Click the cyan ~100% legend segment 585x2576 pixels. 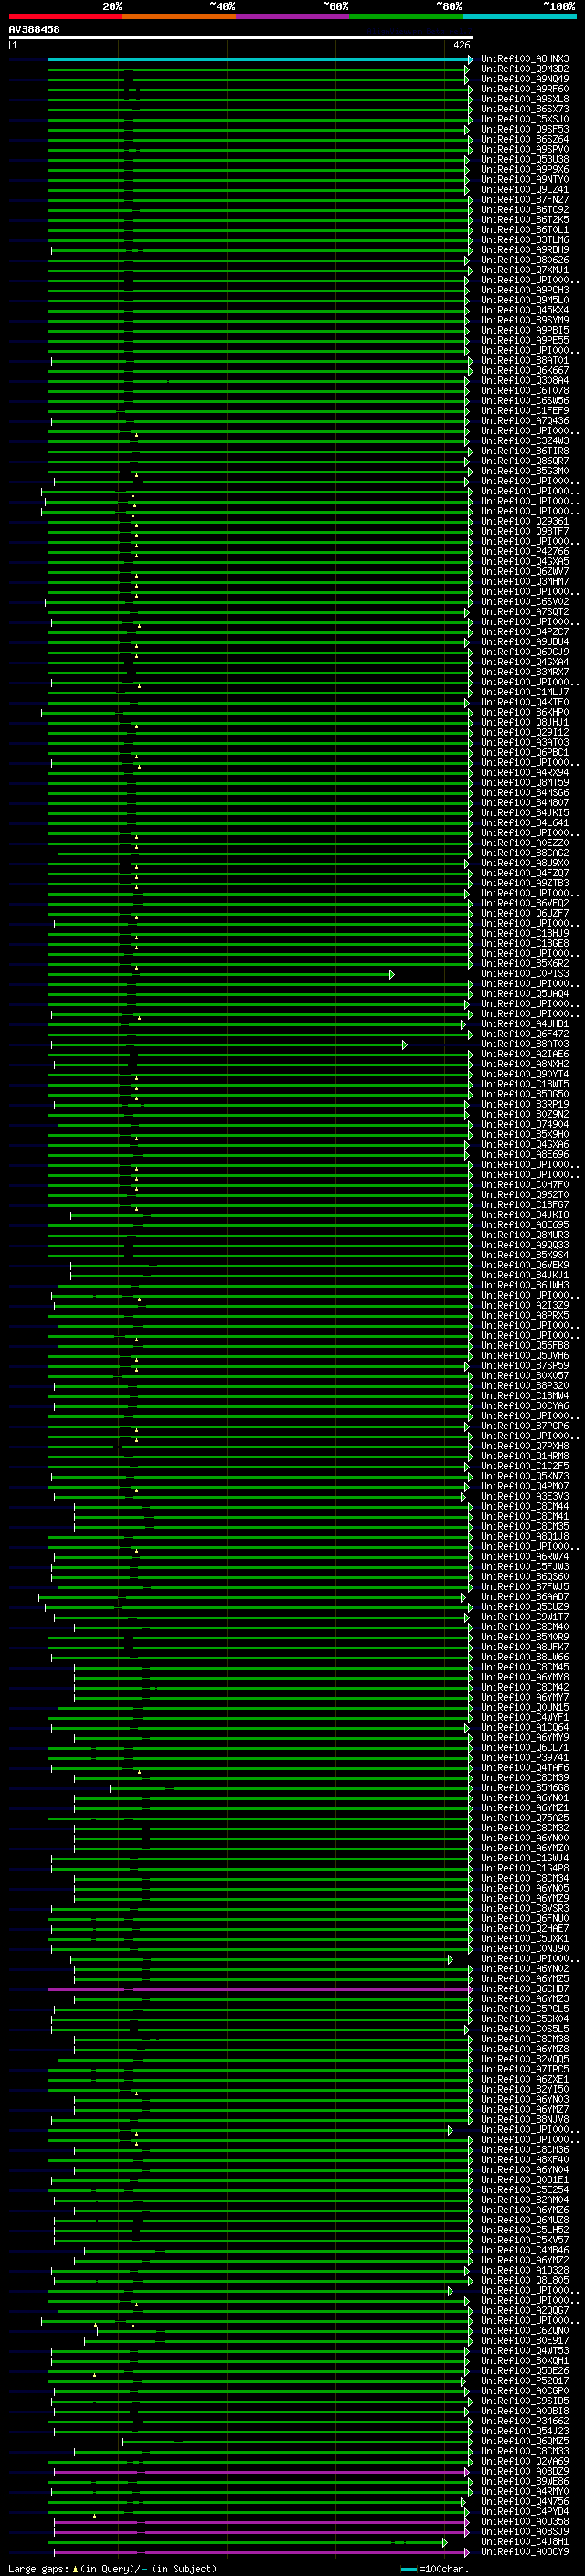pos(519,16)
